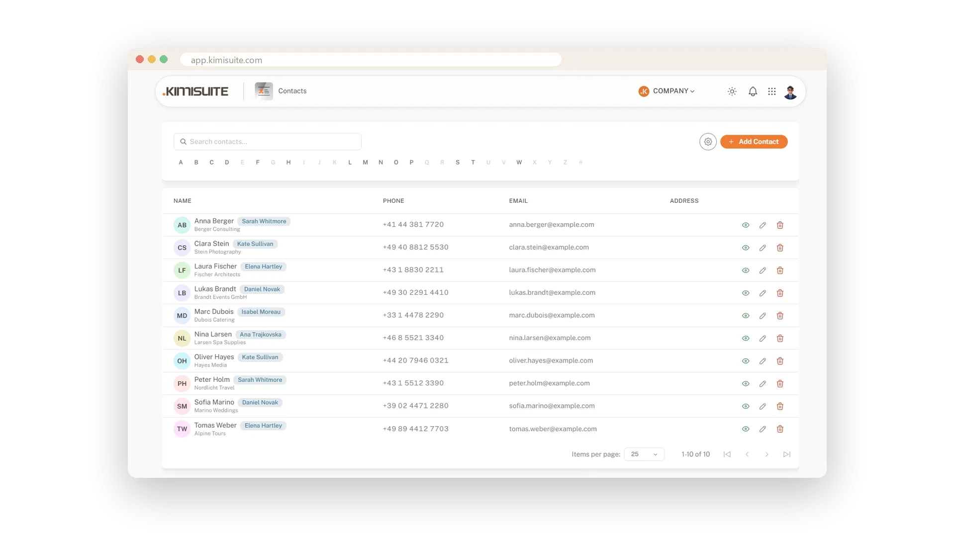View the Laura Fischer contact details
This screenshot has width=955, height=537.
746,270
